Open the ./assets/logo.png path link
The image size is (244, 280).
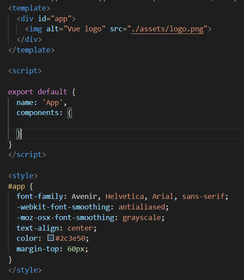[x=167, y=29]
